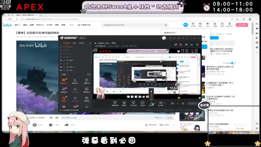
Task: Toggle lock on 文本 5 source
Action: 64,67
